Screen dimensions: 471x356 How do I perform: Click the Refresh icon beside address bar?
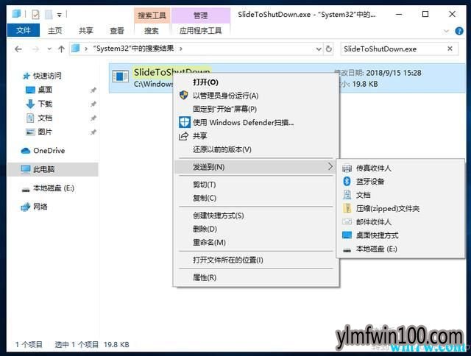pos(329,49)
